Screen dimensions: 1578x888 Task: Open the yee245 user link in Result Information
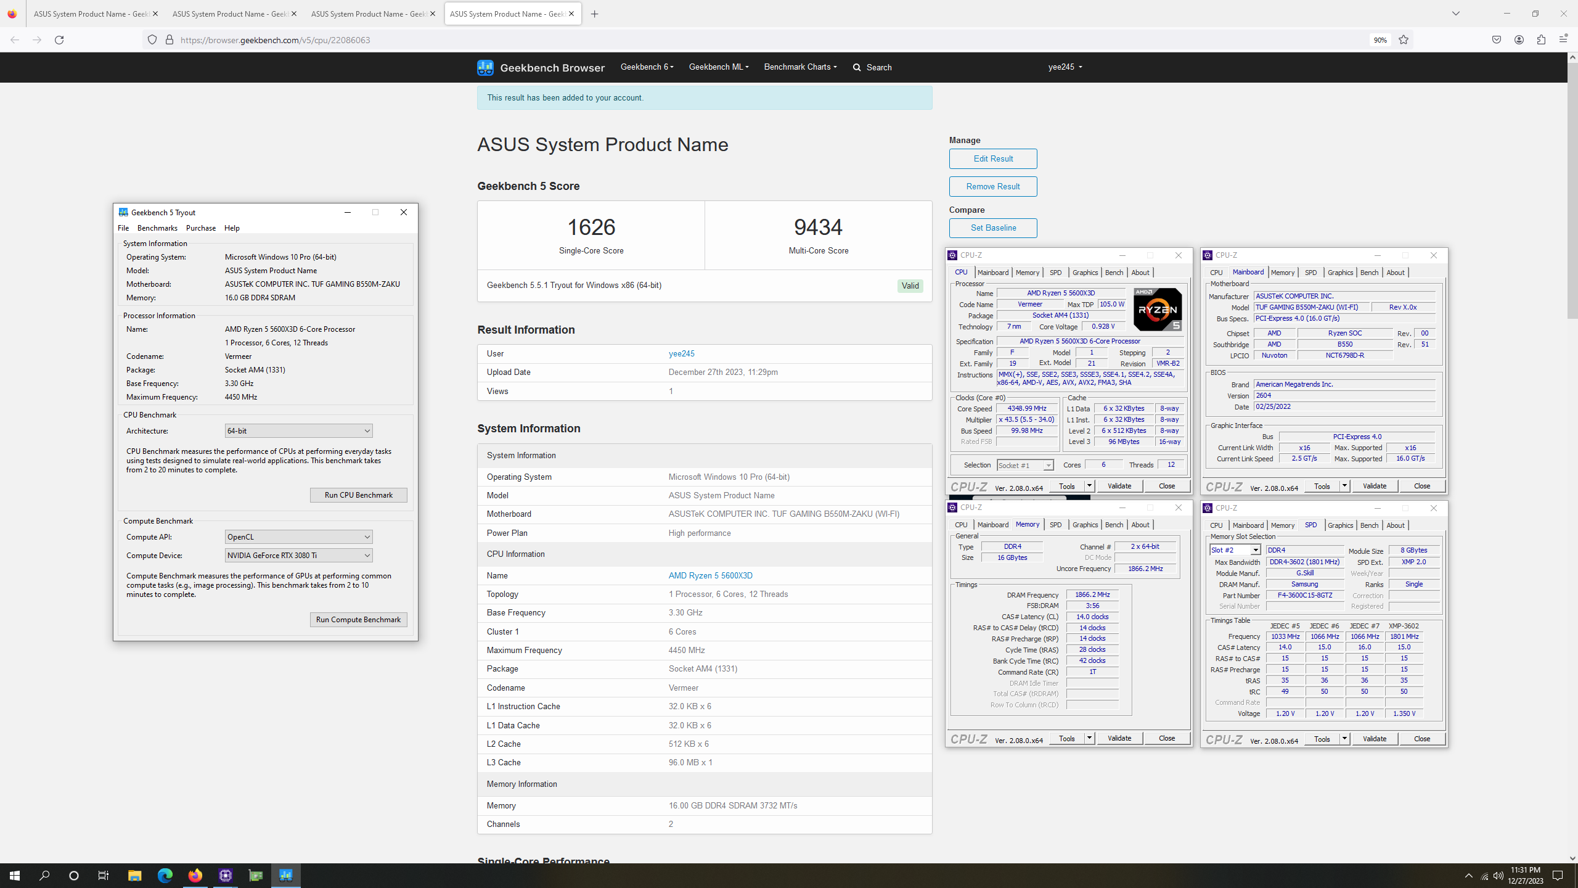pyautogui.click(x=681, y=353)
